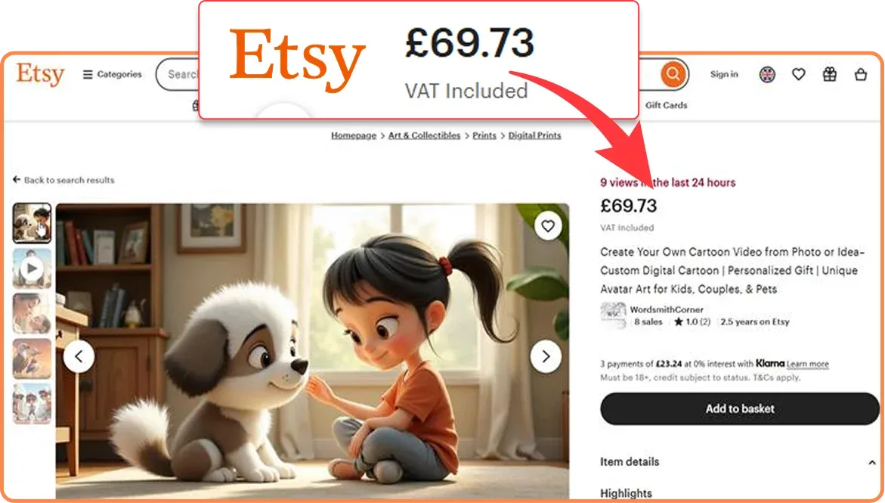Show next product image arrow
The image size is (885, 503).
coord(545,356)
